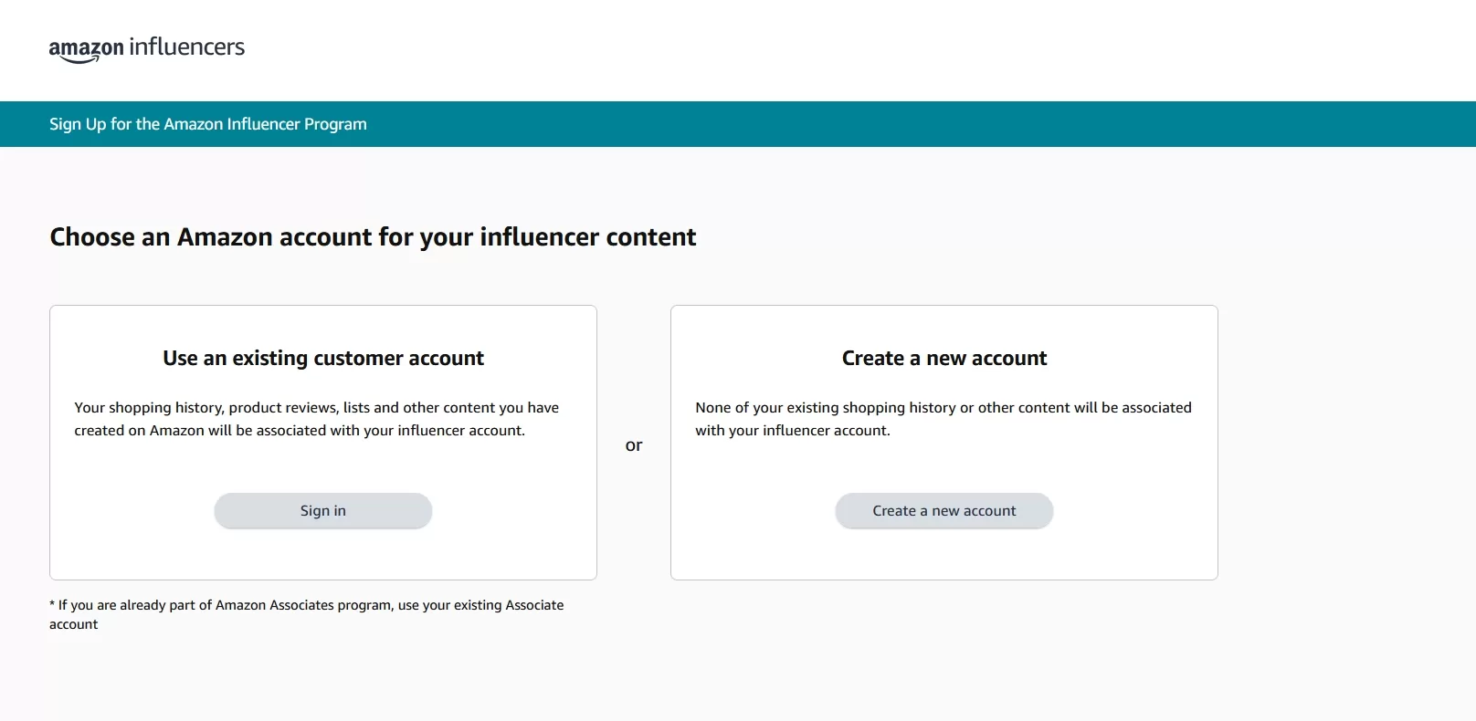This screenshot has width=1476, height=721.
Task: Click the asterisk starting the Associates footnote
Action: coord(52,604)
